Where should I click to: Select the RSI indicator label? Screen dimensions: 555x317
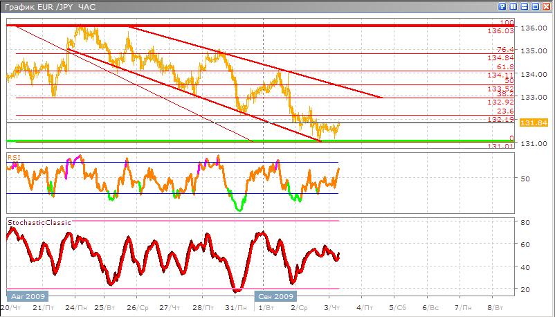point(14,157)
